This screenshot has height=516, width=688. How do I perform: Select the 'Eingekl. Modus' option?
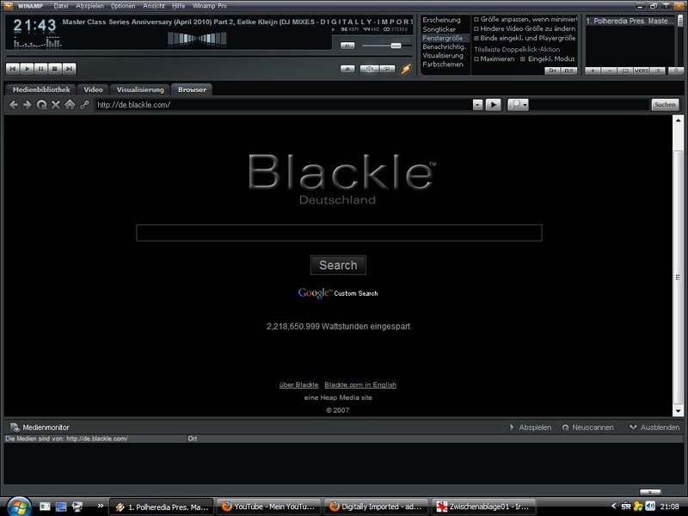click(548, 58)
